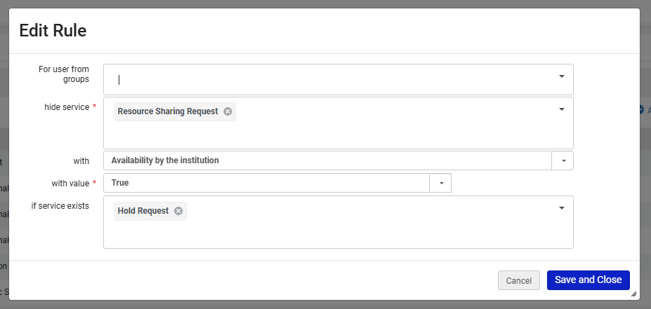The width and height of the screenshot is (651, 309).
Task: Select the Hold Request tag text
Action: pos(143,211)
